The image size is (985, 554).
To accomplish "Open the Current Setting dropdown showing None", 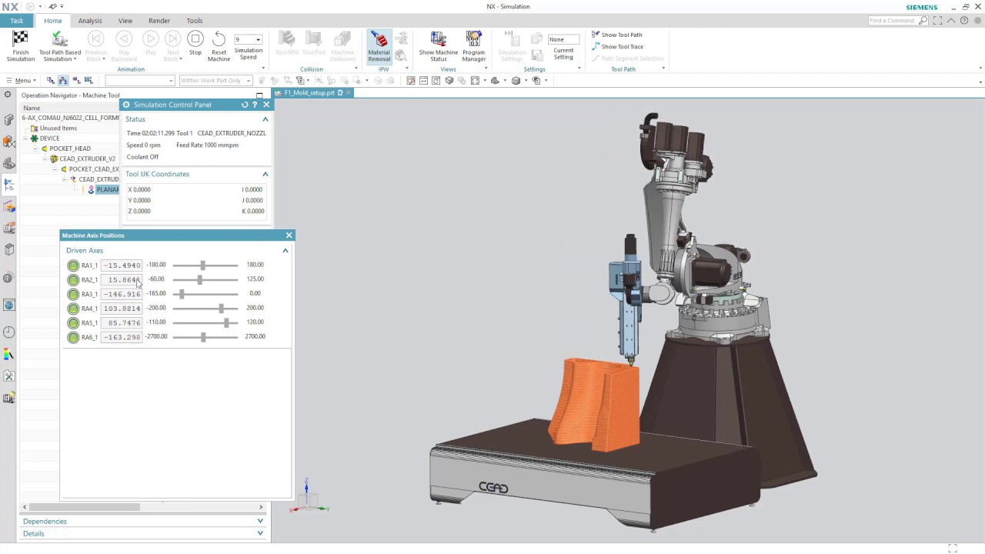I will 563,39.
